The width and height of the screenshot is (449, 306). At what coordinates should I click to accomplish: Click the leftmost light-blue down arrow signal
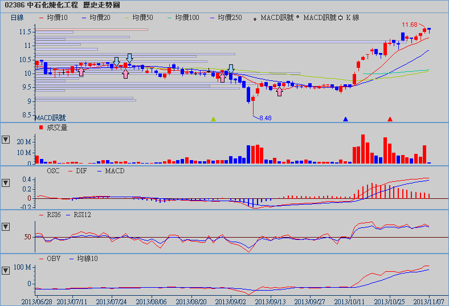click(117, 61)
